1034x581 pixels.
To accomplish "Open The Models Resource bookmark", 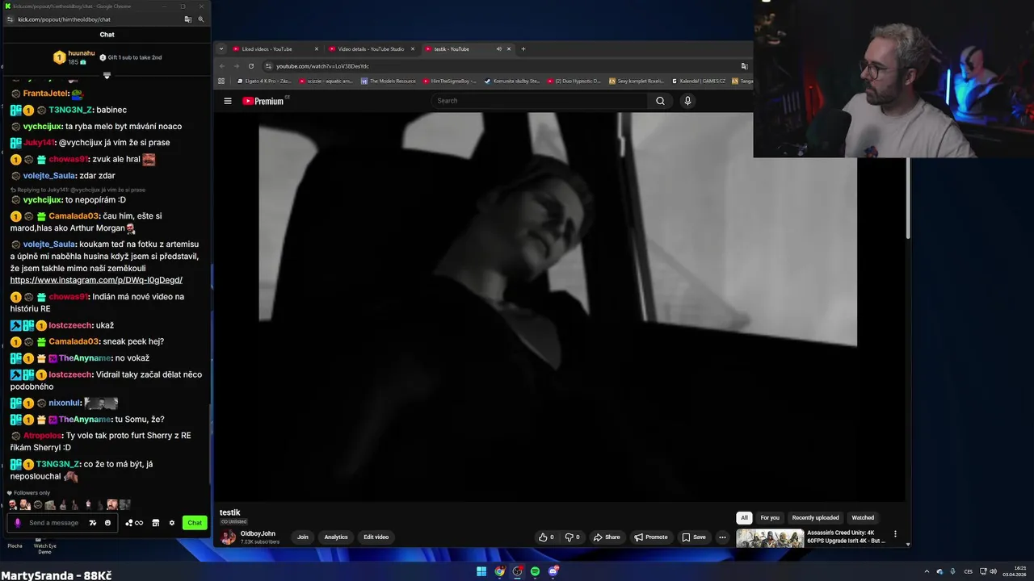I will pyautogui.click(x=389, y=81).
